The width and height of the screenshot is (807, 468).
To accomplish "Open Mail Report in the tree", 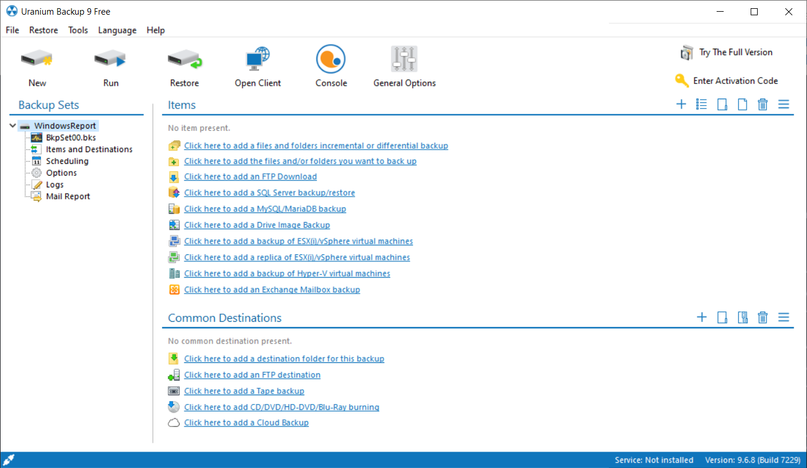I will pyautogui.click(x=68, y=196).
